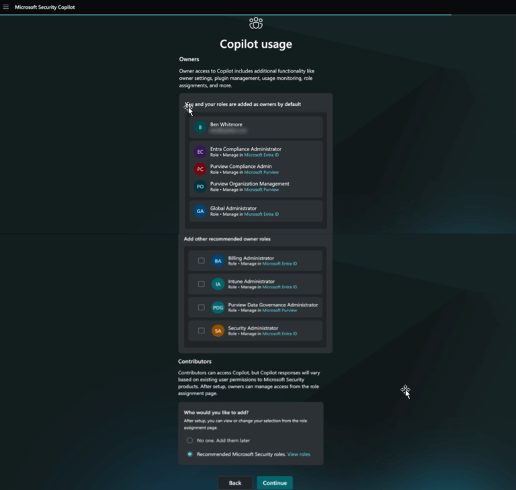Screen dimensions: 516x490
Task: Click the Owners section heading
Action: click(x=189, y=59)
